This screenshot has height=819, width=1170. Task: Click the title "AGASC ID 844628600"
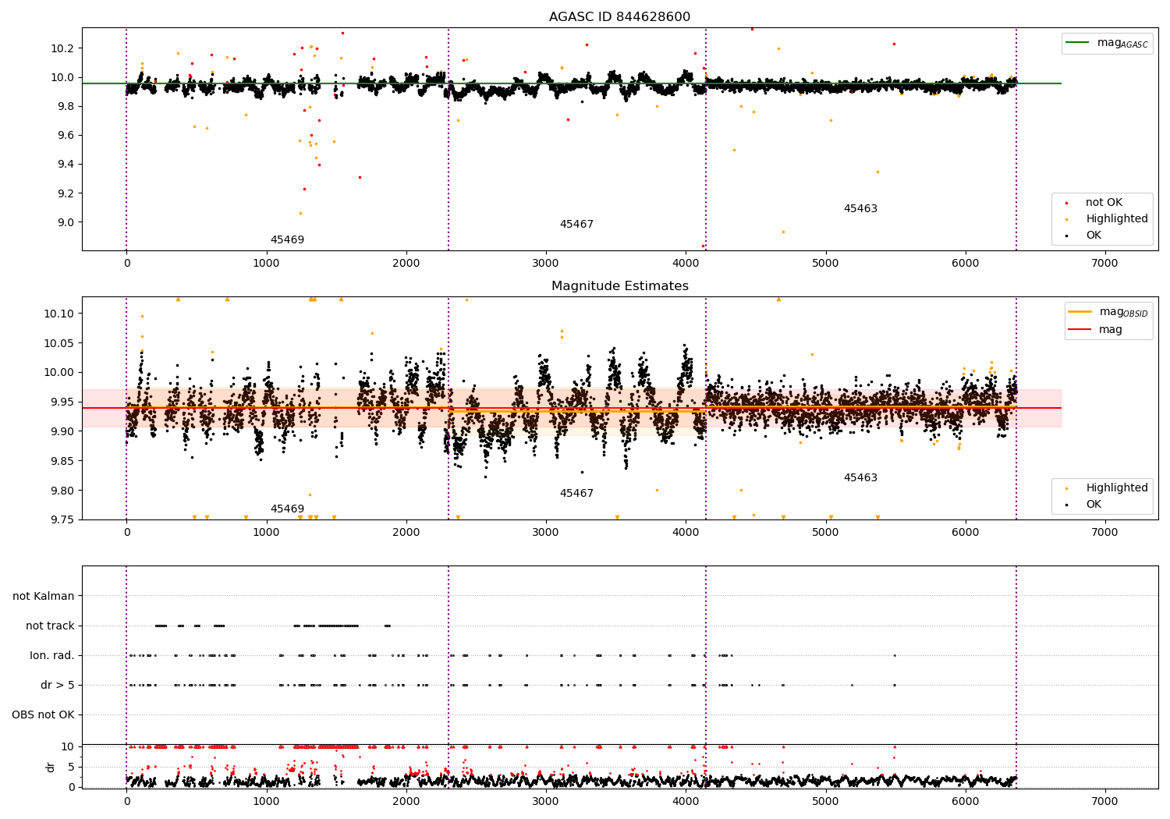pos(619,17)
